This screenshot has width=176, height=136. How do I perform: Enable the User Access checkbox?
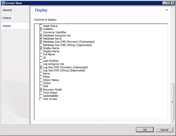(x=41, y=99)
